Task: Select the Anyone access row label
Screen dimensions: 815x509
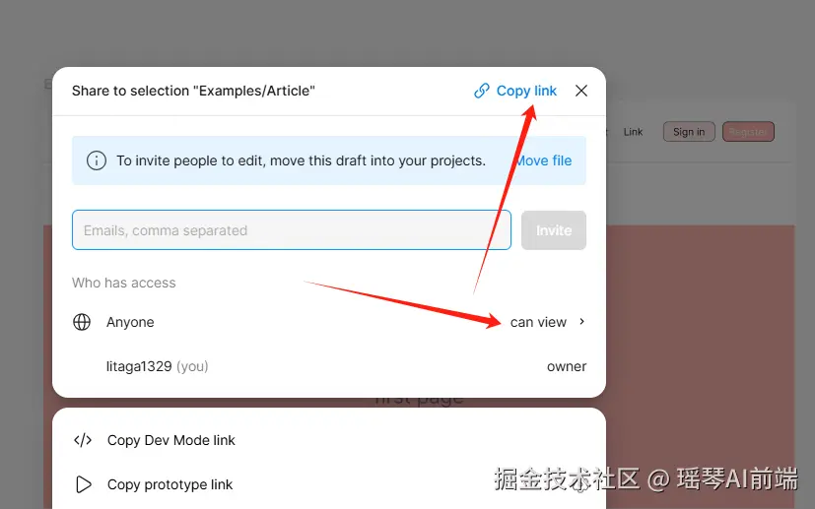Action: click(130, 322)
